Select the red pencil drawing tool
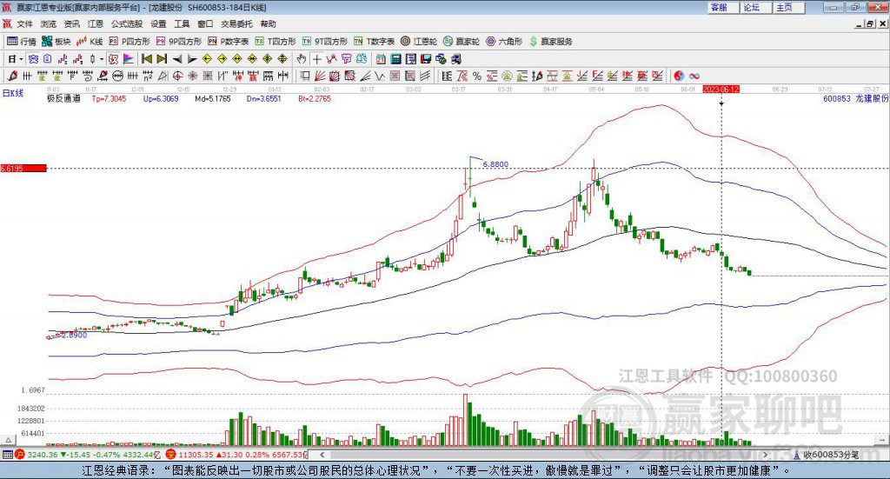 (12, 76)
